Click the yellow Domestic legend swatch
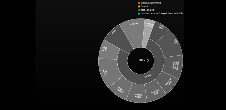 [x=139, y=6]
